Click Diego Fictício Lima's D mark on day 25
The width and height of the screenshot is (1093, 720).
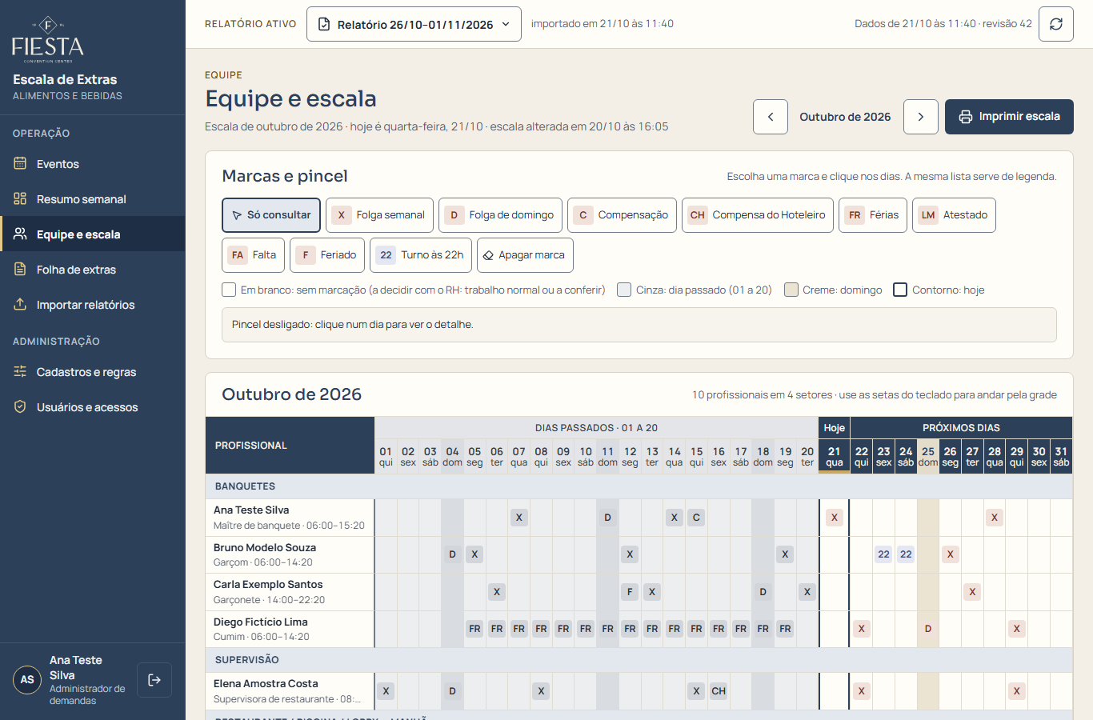coord(928,629)
